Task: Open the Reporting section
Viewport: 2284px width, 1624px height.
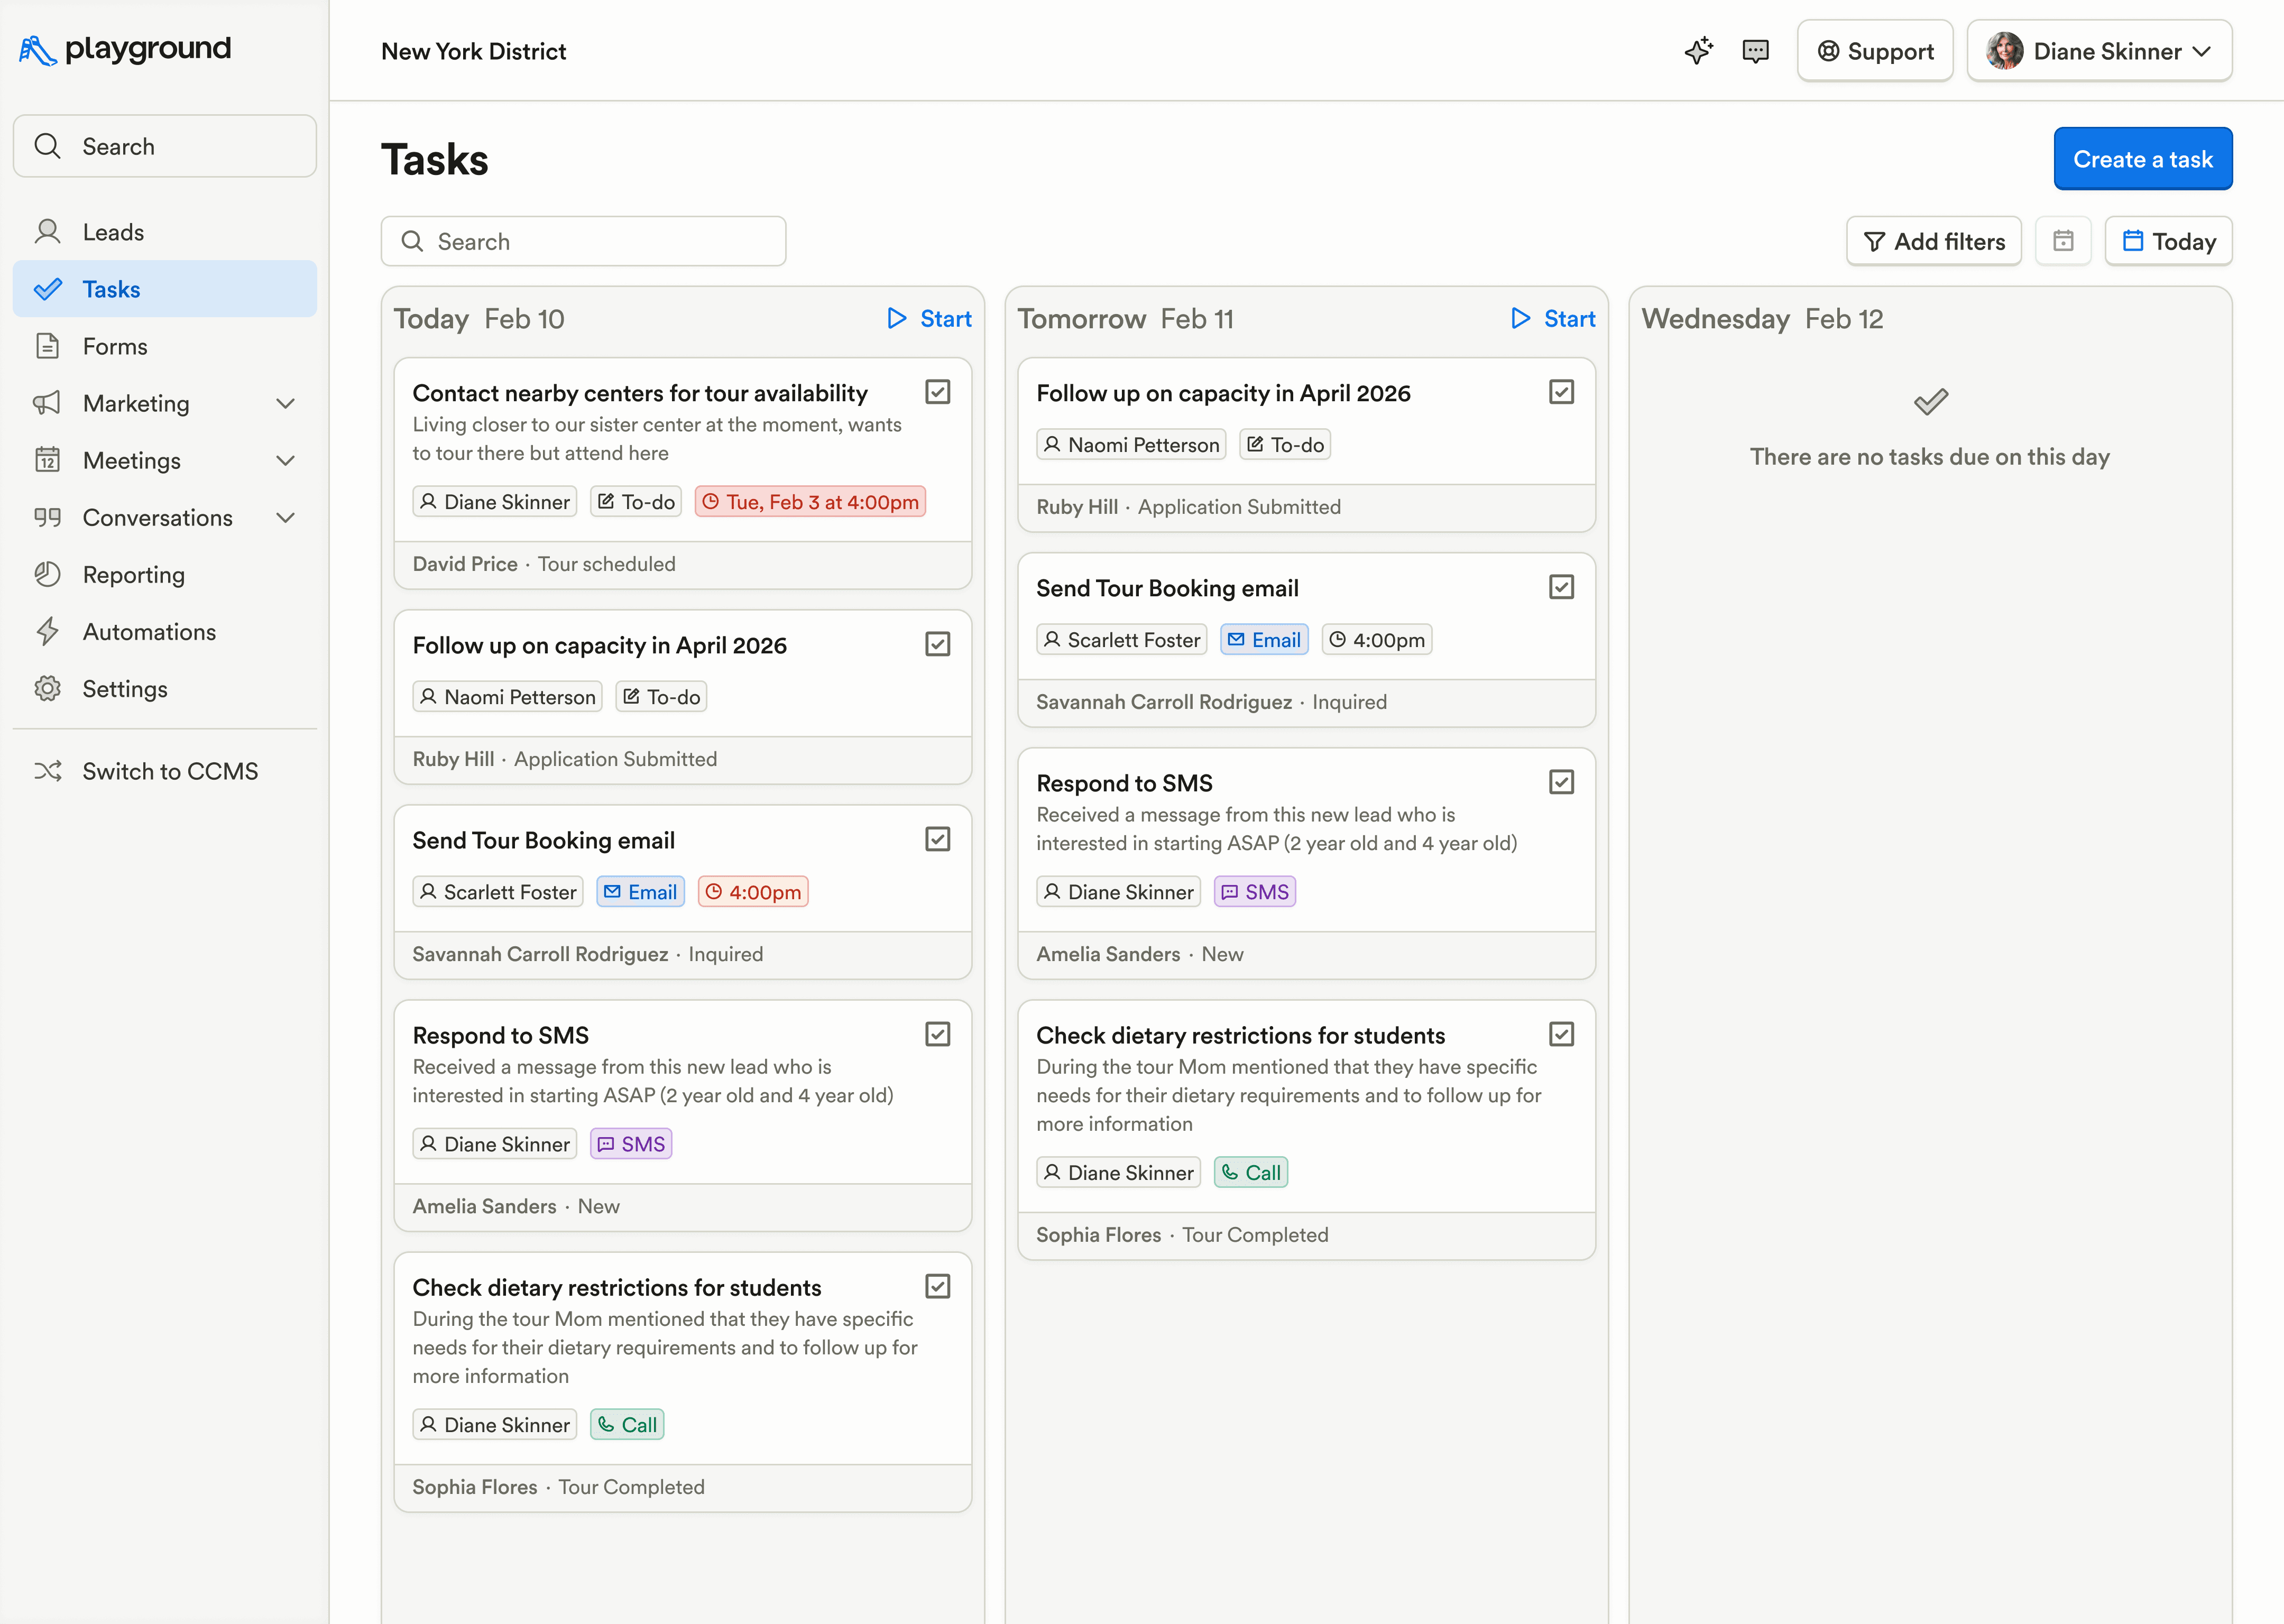Action: (133, 574)
